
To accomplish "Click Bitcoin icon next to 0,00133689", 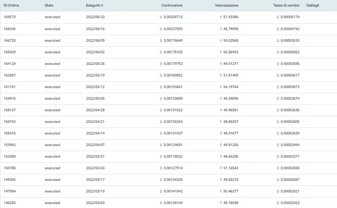I will pyautogui.click(x=161, y=99).
